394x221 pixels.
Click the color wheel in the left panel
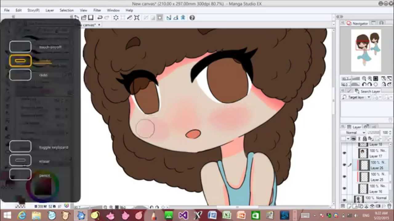(43, 186)
